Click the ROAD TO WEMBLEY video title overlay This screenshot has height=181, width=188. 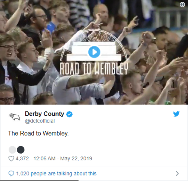coord(94,69)
